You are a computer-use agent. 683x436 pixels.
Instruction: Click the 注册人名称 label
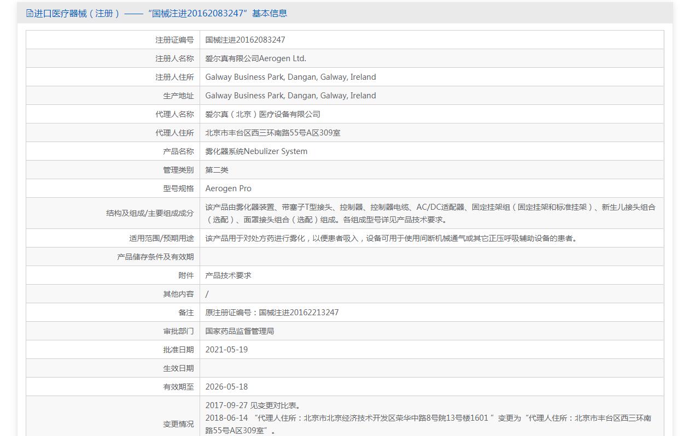tap(174, 58)
